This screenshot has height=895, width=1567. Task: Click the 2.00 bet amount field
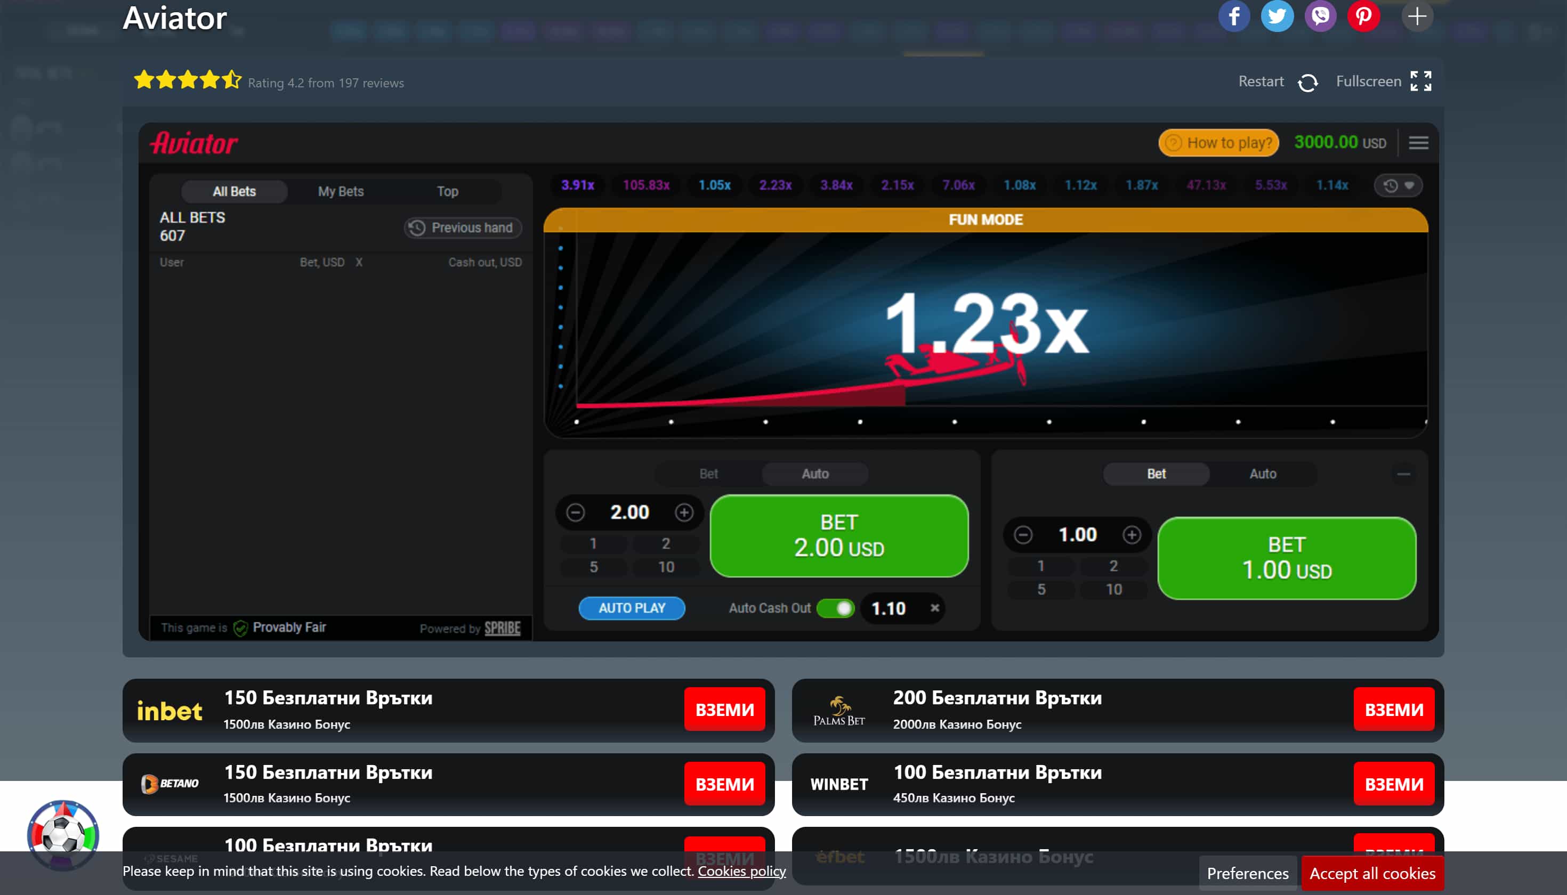[629, 512]
